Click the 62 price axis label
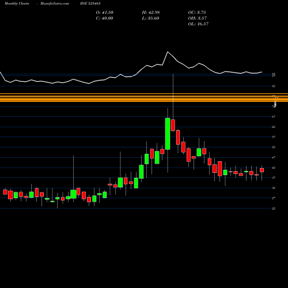 point(274,127)
